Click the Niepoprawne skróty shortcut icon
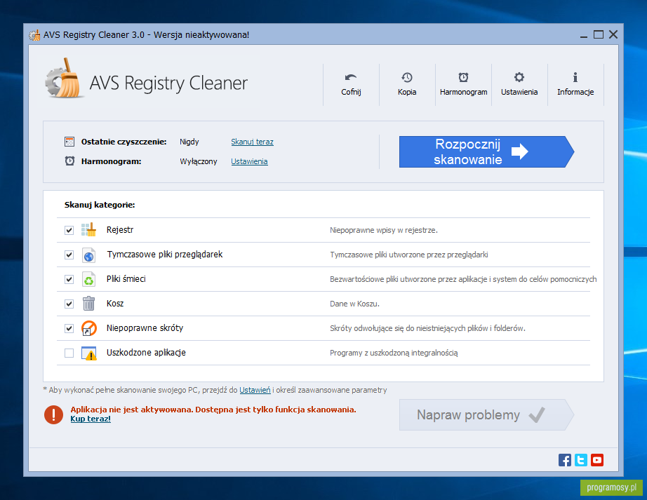 (x=88, y=328)
